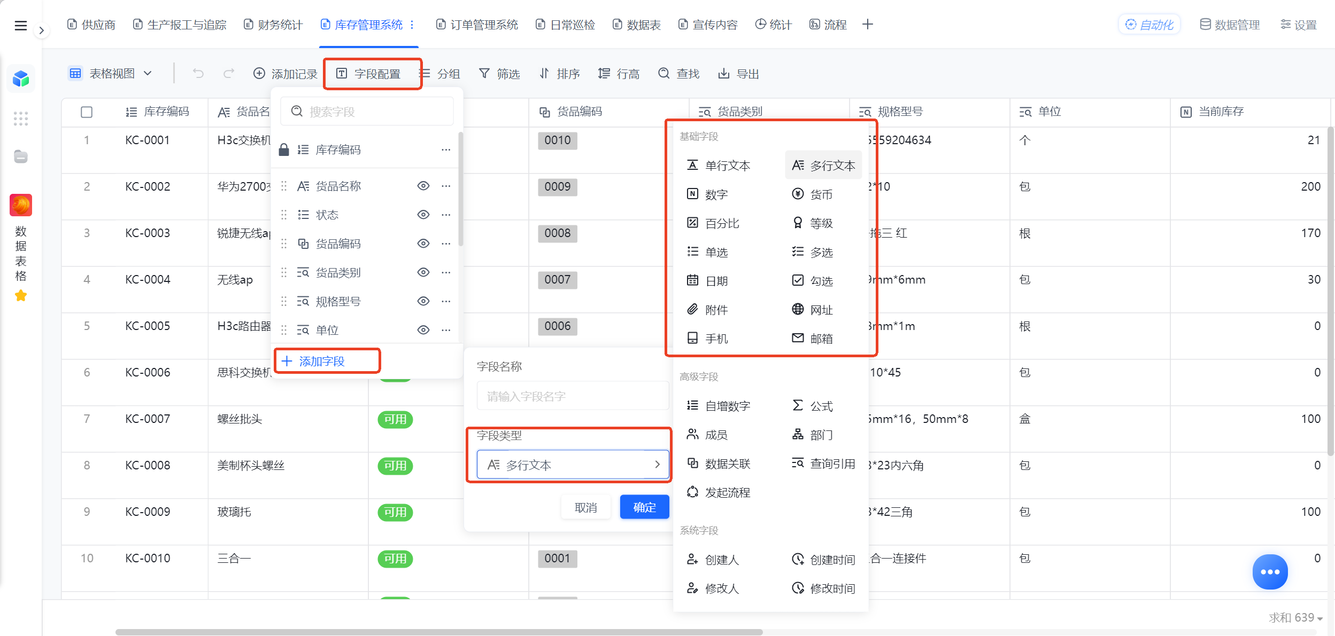Open the apps grid icon in sidebar
Screen dimensions: 1335x636
[x=21, y=119]
